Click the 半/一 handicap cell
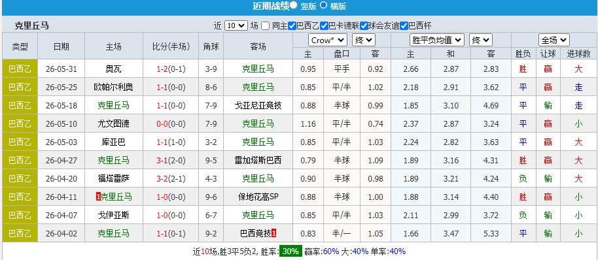598x260 pixels. coord(342,233)
